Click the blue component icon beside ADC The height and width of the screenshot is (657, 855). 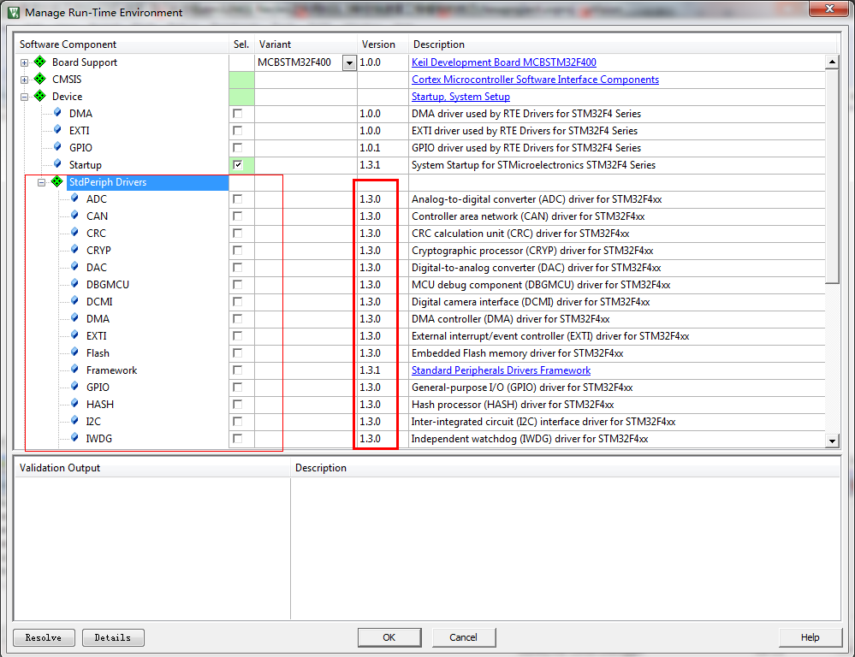tap(74, 198)
